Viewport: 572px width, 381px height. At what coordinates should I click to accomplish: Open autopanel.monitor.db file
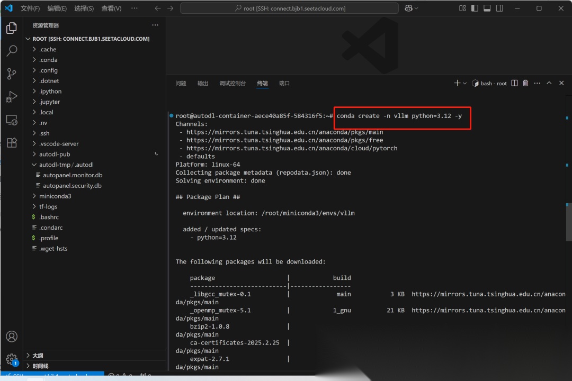[95, 175]
